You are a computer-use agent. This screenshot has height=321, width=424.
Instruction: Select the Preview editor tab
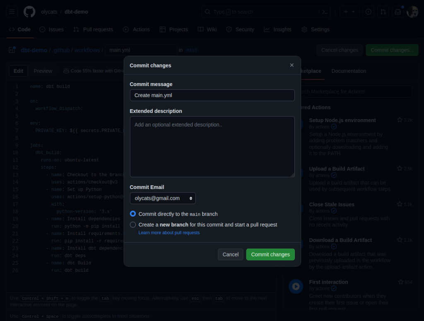pos(43,71)
